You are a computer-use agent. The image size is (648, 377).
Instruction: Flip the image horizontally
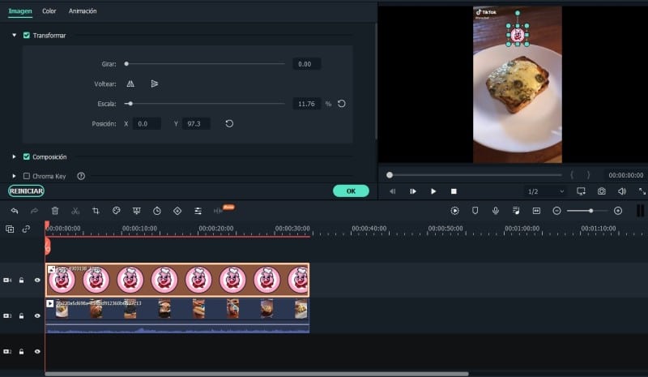click(130, 84)
